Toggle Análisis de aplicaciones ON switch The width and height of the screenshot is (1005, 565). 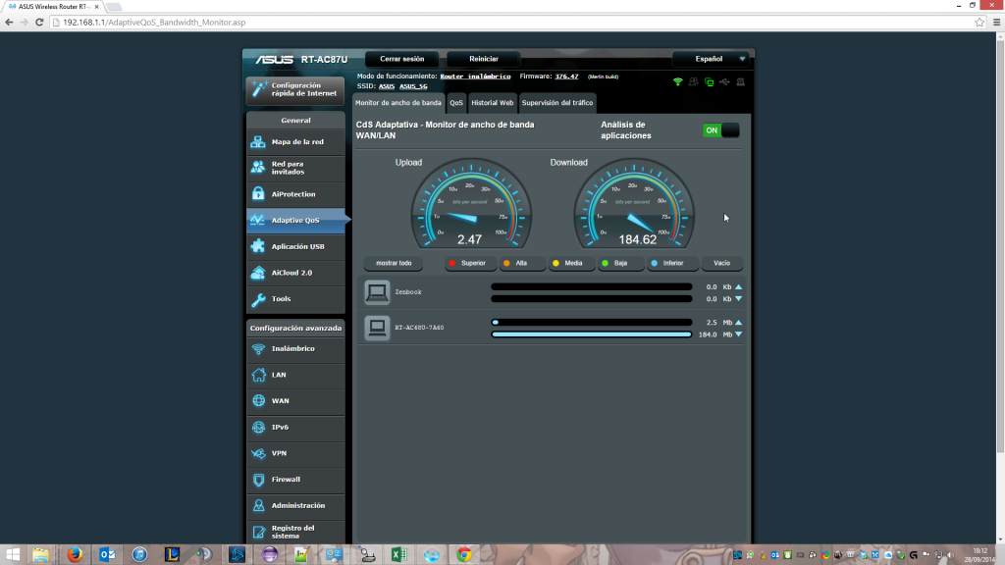(x=721, y=130)
